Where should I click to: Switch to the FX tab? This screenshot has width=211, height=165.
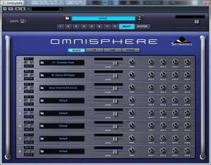coord(94,50)
